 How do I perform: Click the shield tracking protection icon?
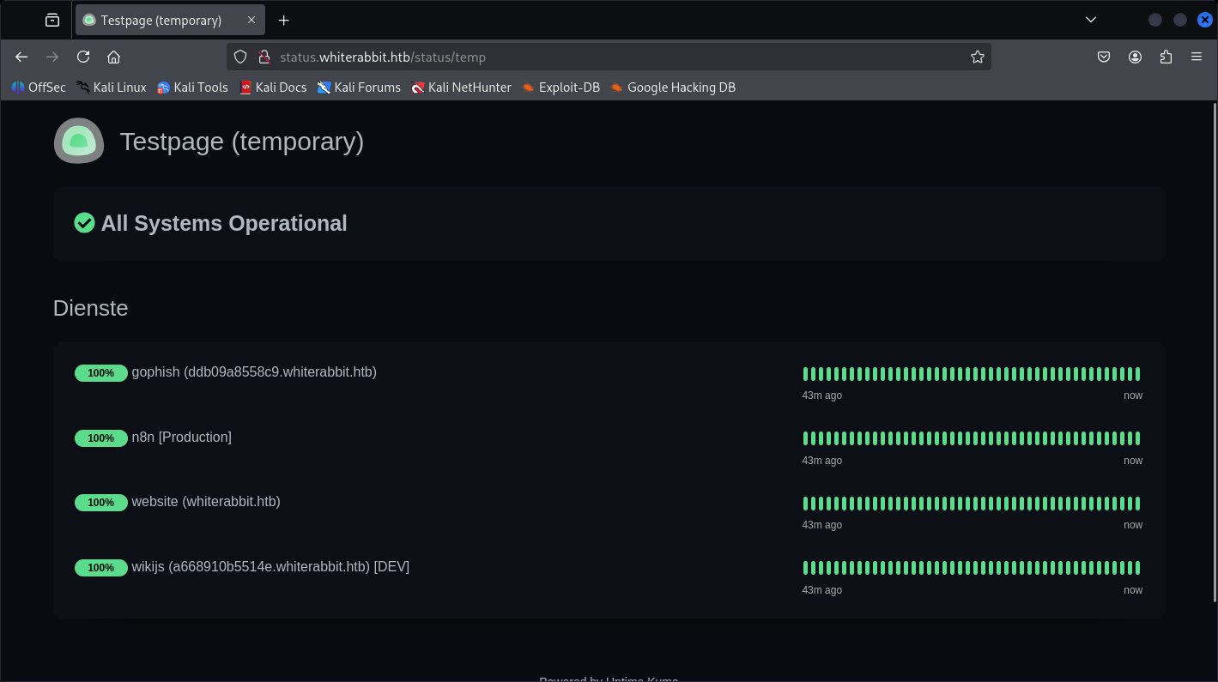[240, 57]
